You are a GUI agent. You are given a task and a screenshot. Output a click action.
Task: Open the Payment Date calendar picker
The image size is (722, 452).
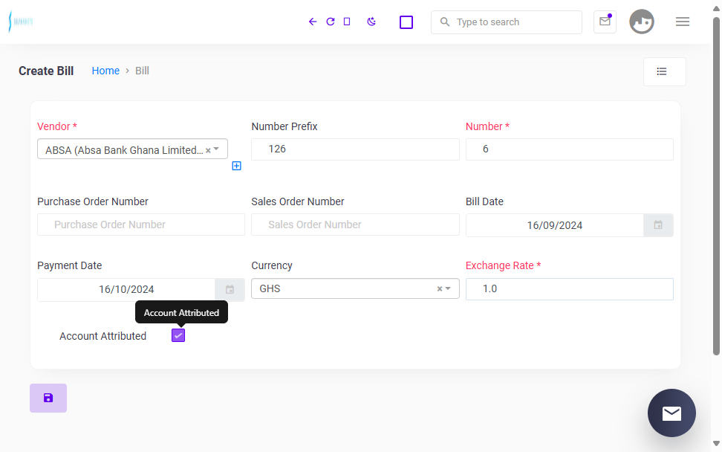[230, 289]
